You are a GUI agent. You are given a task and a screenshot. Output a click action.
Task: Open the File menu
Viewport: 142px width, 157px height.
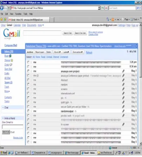click(2, 14)
